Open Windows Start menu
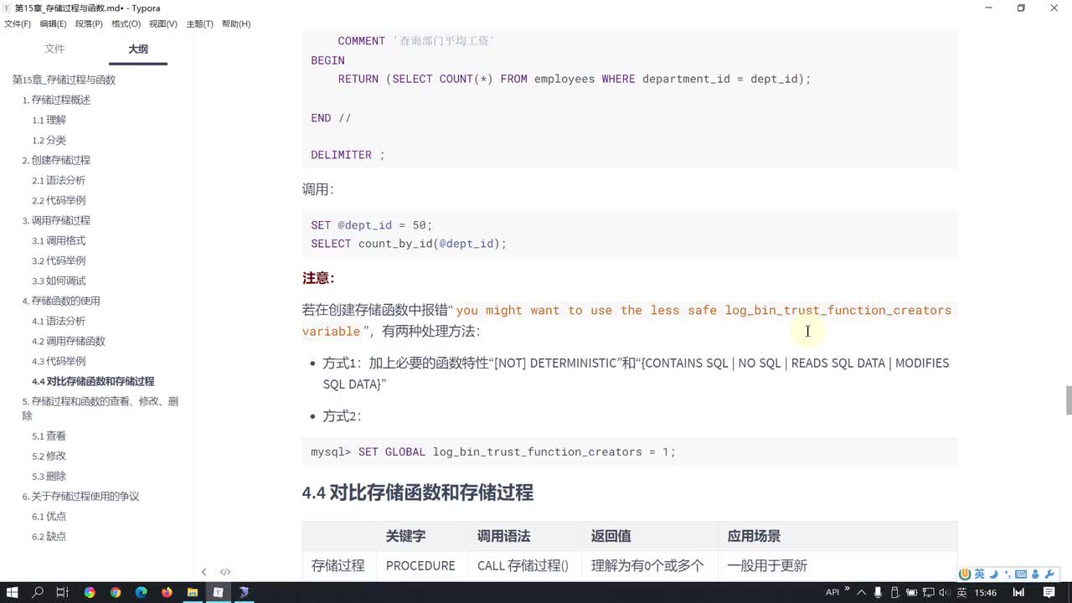This screenshot has width=1072, height=603. (12, 592)
